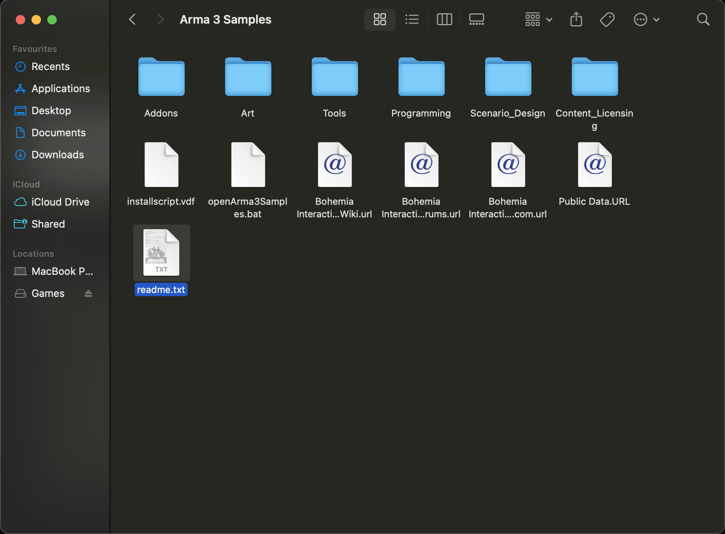Screen dimensions: 725x534
Task: Click the readme.txt filename label
Action: [161, 290]
